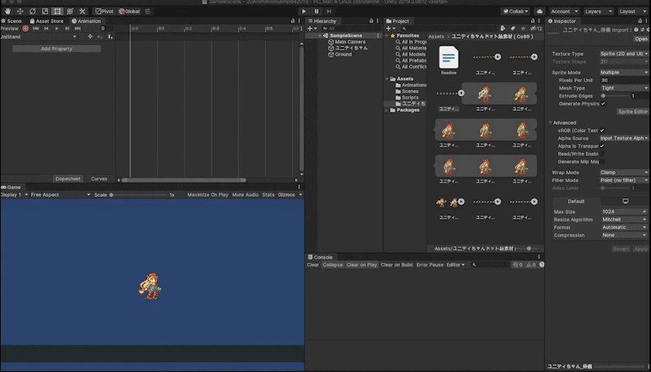Select the Scale tool
Image resolution: width=651 pixels, height=372 pixels.
click(x=45, y=11)
